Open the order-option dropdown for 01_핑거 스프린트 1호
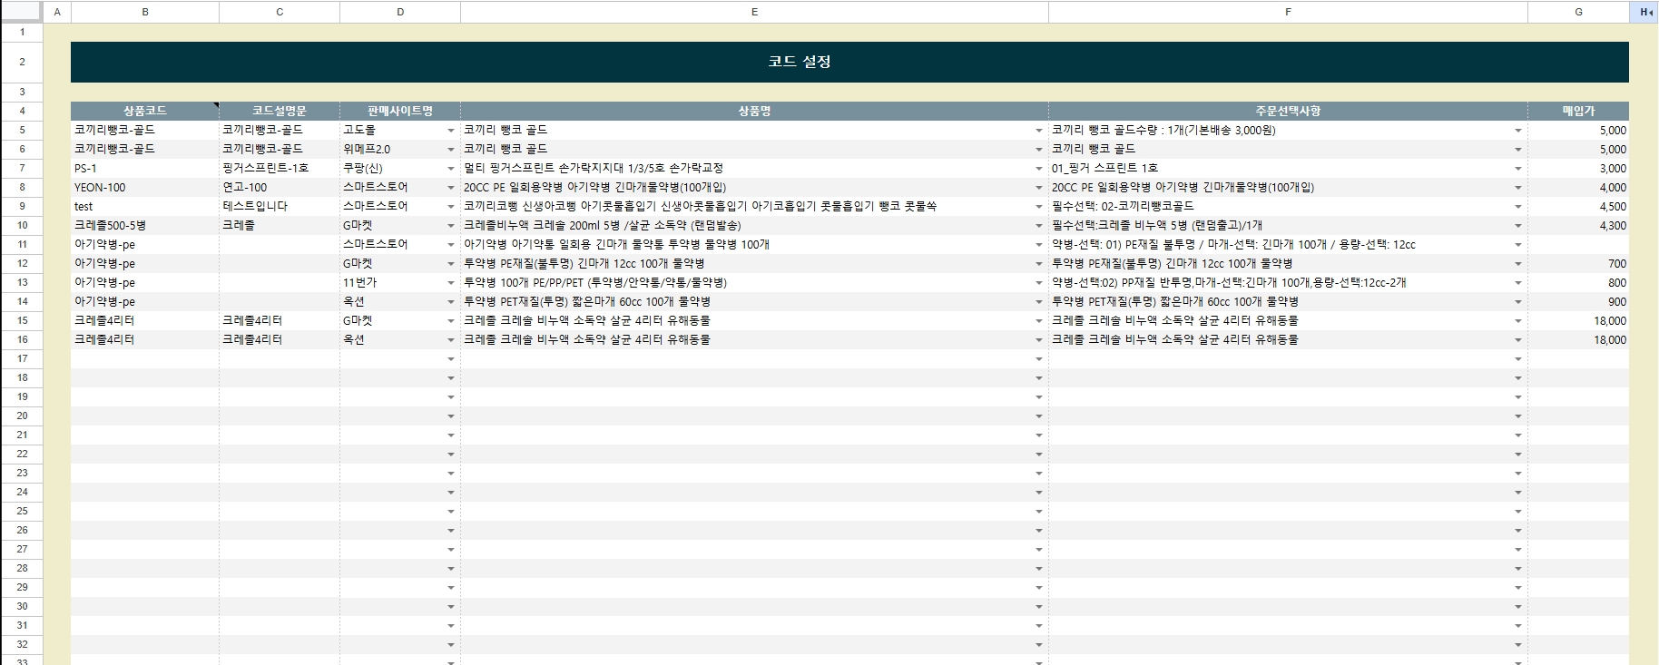The width and height of the screenshot is (1659, 665). pyautogui.click(x=1518, y=169)
